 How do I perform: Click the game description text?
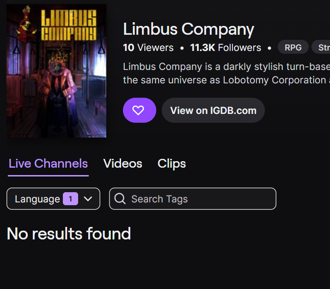(x=226, y=73)
